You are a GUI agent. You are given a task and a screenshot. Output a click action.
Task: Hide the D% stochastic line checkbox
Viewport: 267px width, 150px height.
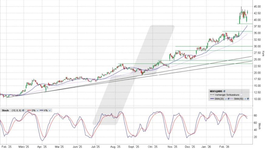37,110
